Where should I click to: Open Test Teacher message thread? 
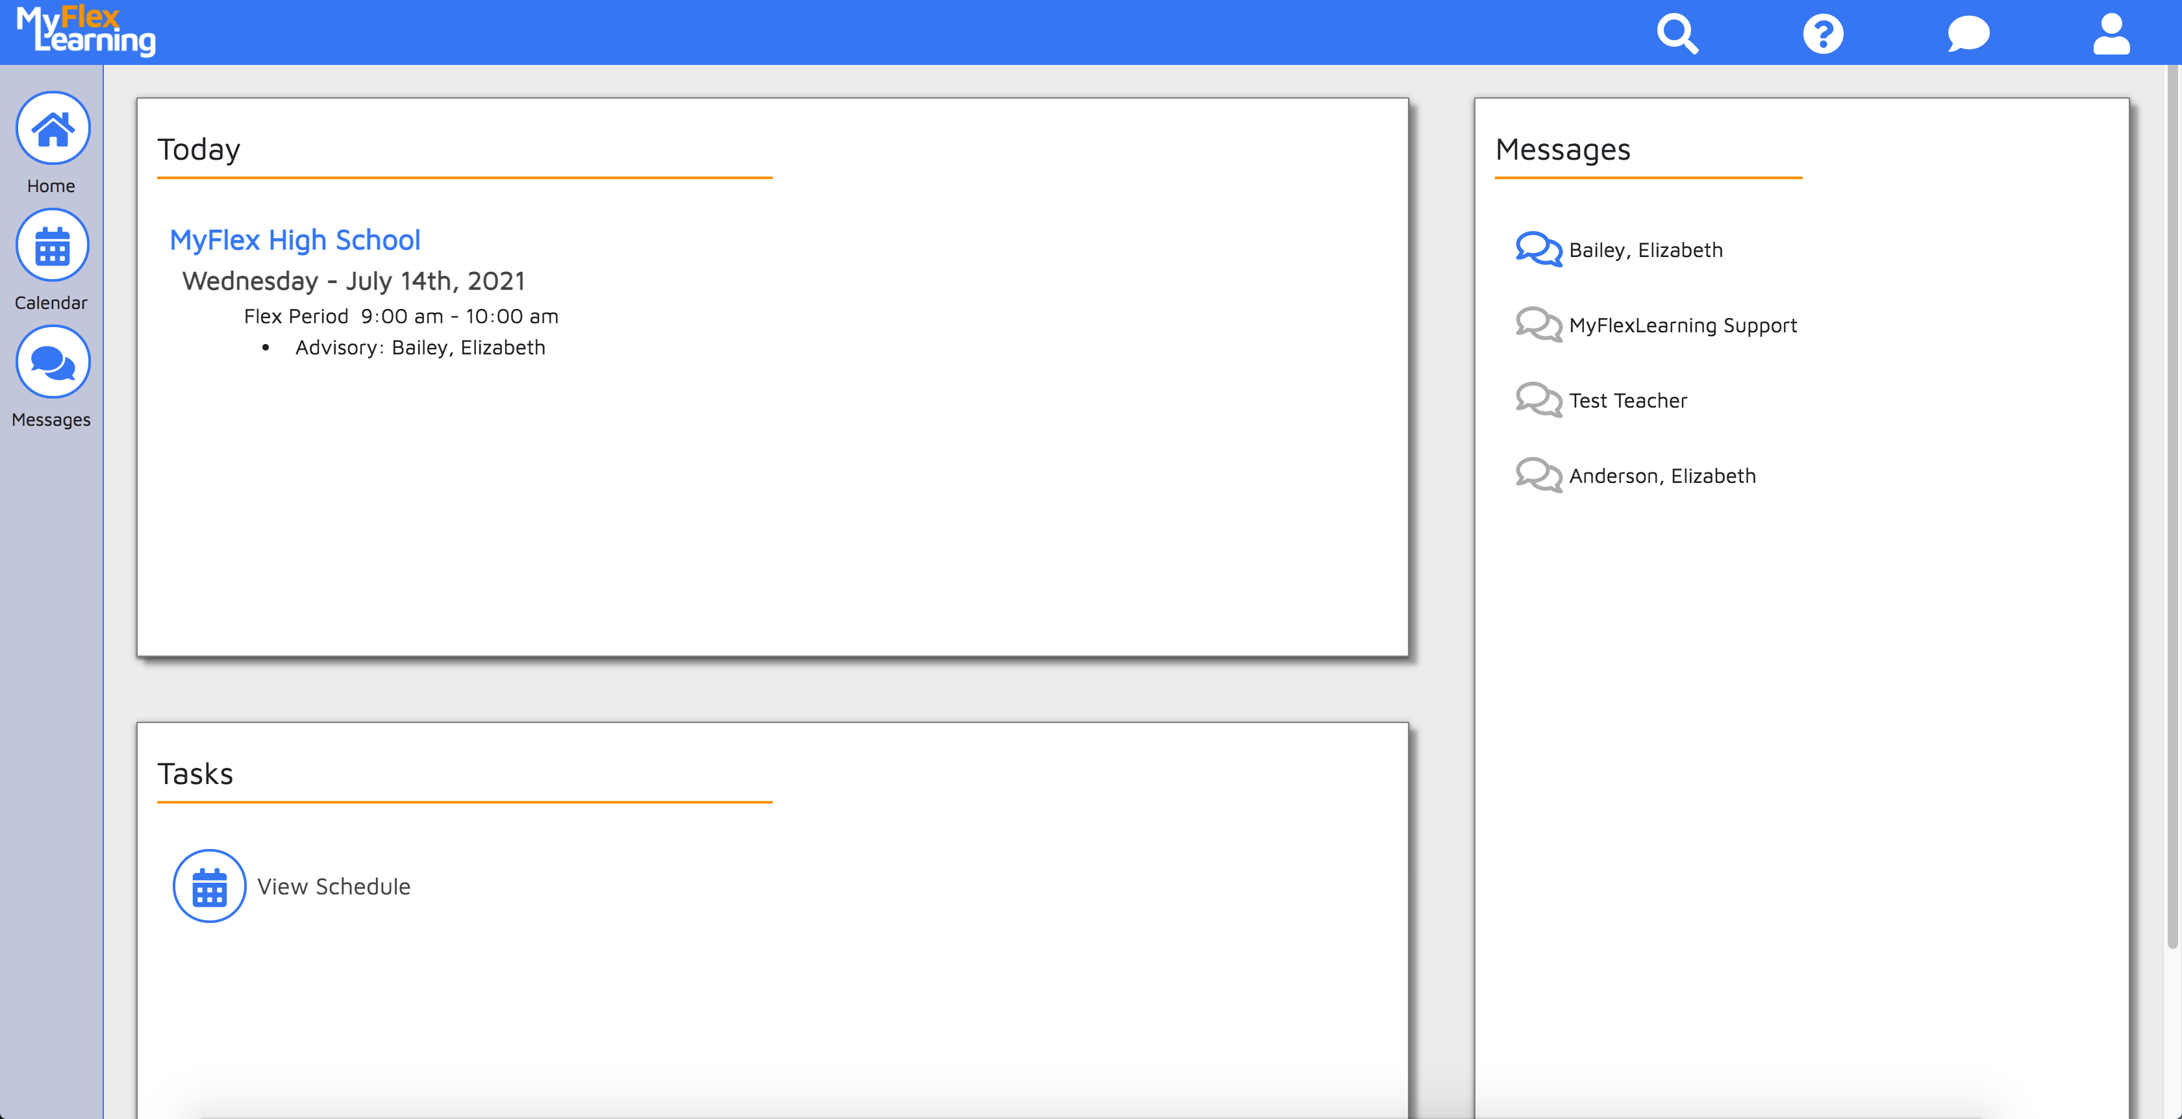point(1627,401)
